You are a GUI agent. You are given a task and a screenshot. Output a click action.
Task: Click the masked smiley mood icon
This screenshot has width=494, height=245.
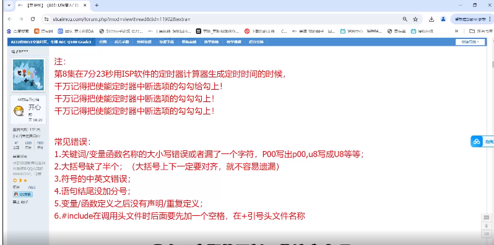tap(19, 111)
